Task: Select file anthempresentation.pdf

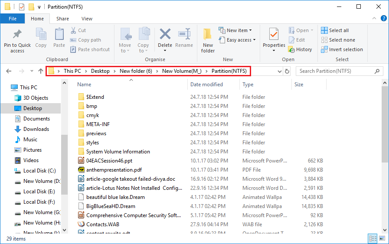Action: point(114,170)
